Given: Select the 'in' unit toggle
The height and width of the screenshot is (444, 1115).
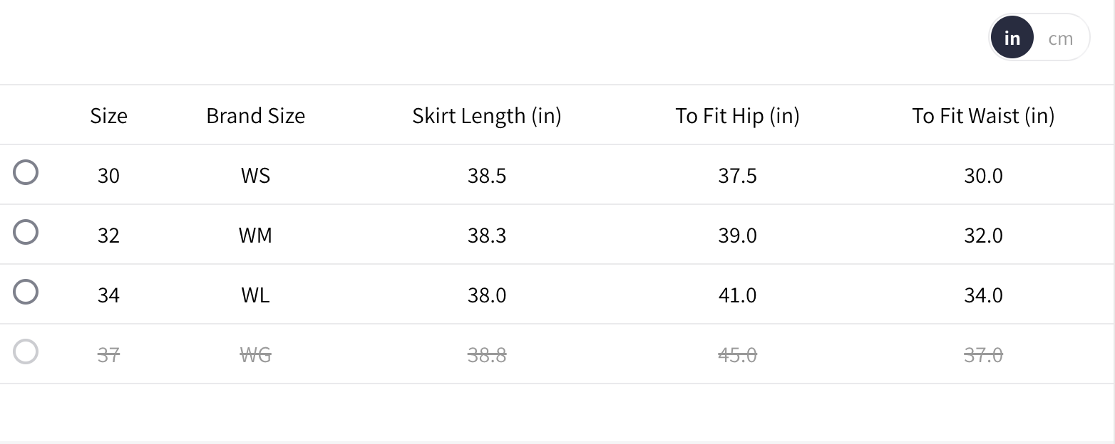Looking at the screenshot, I should point(1012,38).
